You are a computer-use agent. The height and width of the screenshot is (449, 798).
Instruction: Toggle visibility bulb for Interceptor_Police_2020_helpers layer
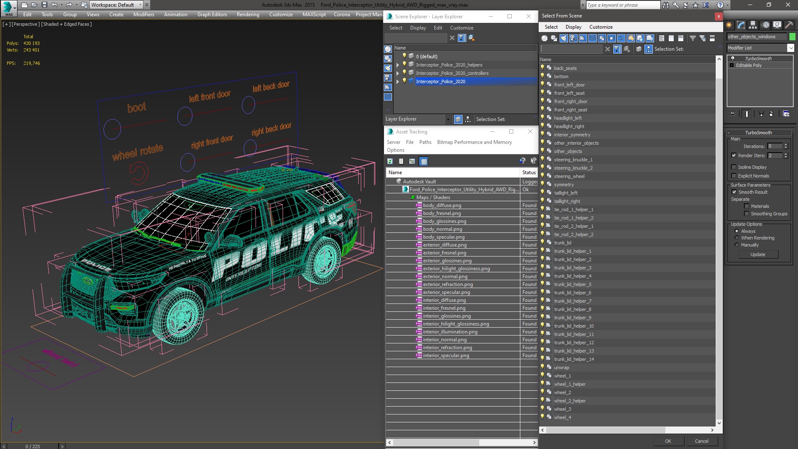point(404,64)
